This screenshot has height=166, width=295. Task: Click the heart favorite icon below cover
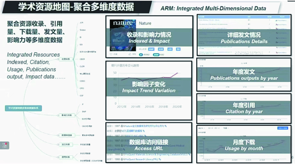point(111,55)
